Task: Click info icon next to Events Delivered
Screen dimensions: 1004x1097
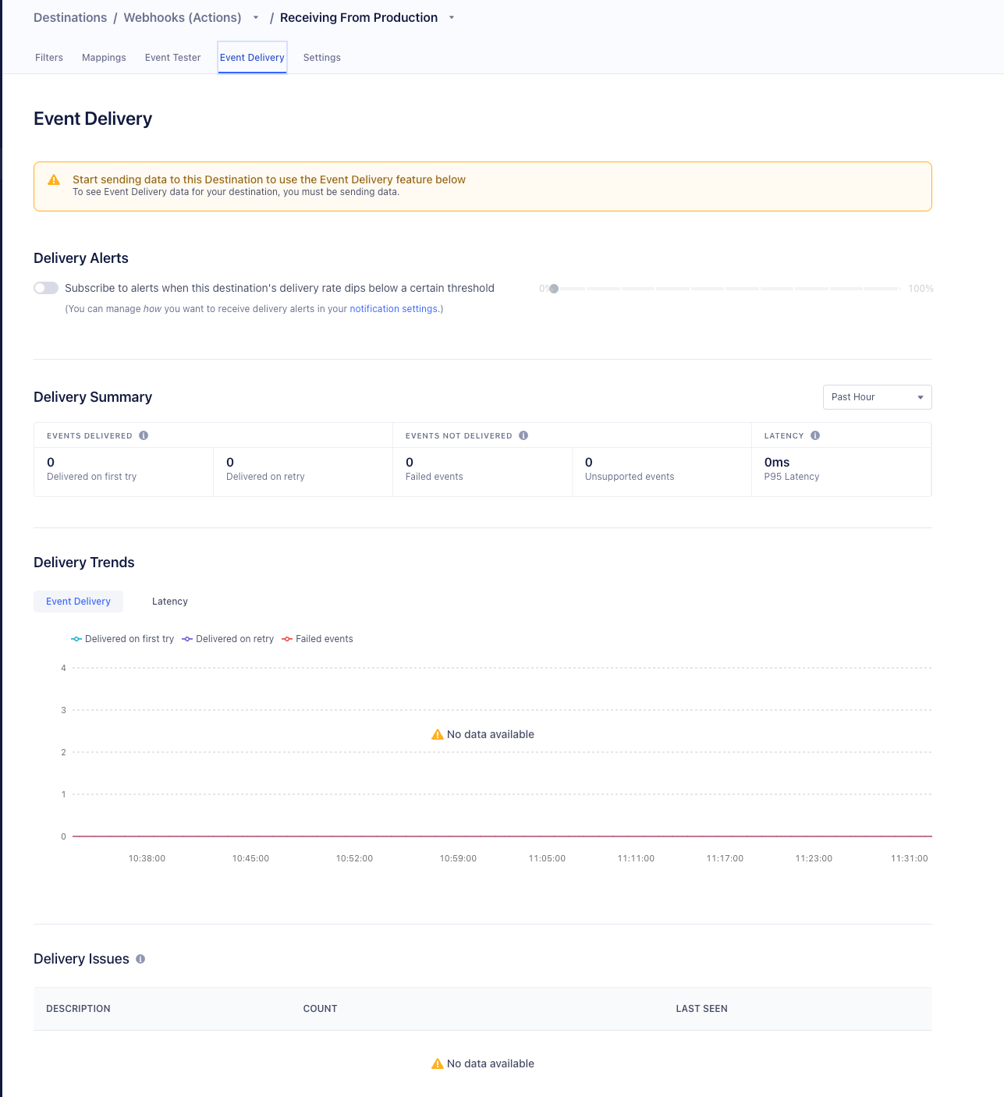Action: tap(144, 435)
